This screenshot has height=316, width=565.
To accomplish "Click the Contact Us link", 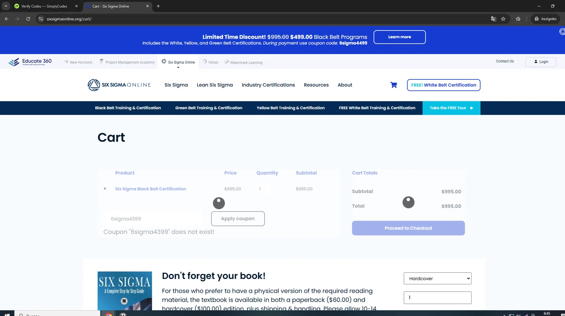I will point(505,61).
